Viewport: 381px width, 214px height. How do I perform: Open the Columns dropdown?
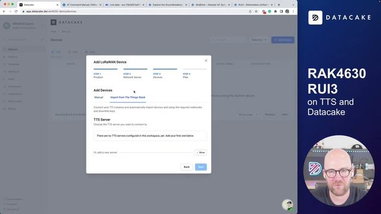coord(259,40)
